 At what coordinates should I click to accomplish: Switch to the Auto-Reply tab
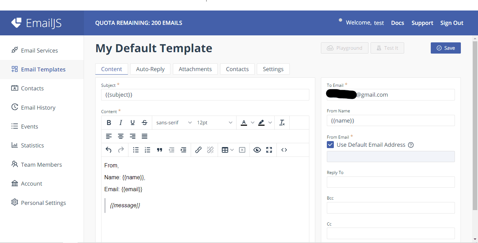point(150,69)
